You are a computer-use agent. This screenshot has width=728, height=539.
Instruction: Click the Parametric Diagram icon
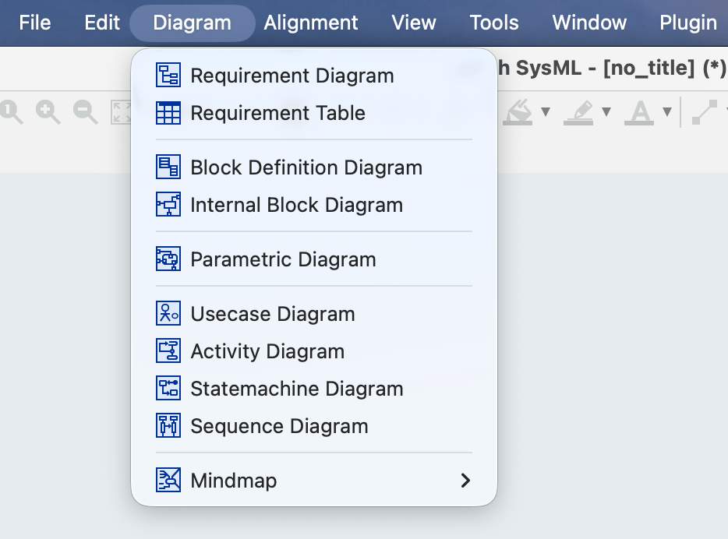click(168, 259)
